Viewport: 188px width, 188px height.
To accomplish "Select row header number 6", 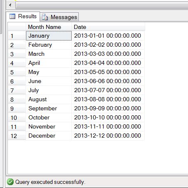I will 17,81.
